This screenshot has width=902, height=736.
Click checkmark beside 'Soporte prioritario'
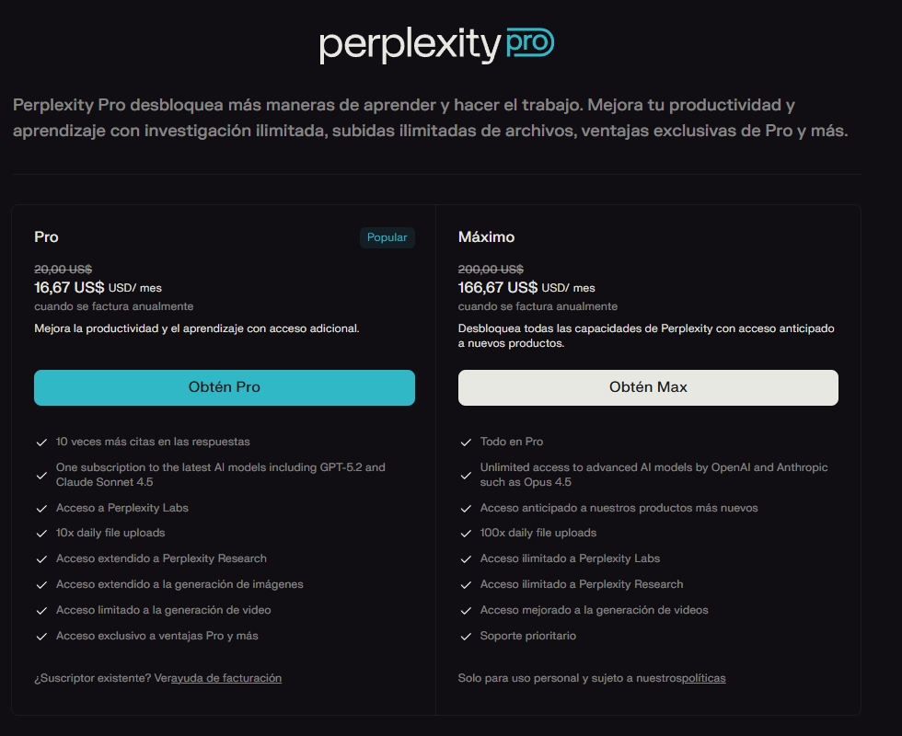(x=466, y=635)
